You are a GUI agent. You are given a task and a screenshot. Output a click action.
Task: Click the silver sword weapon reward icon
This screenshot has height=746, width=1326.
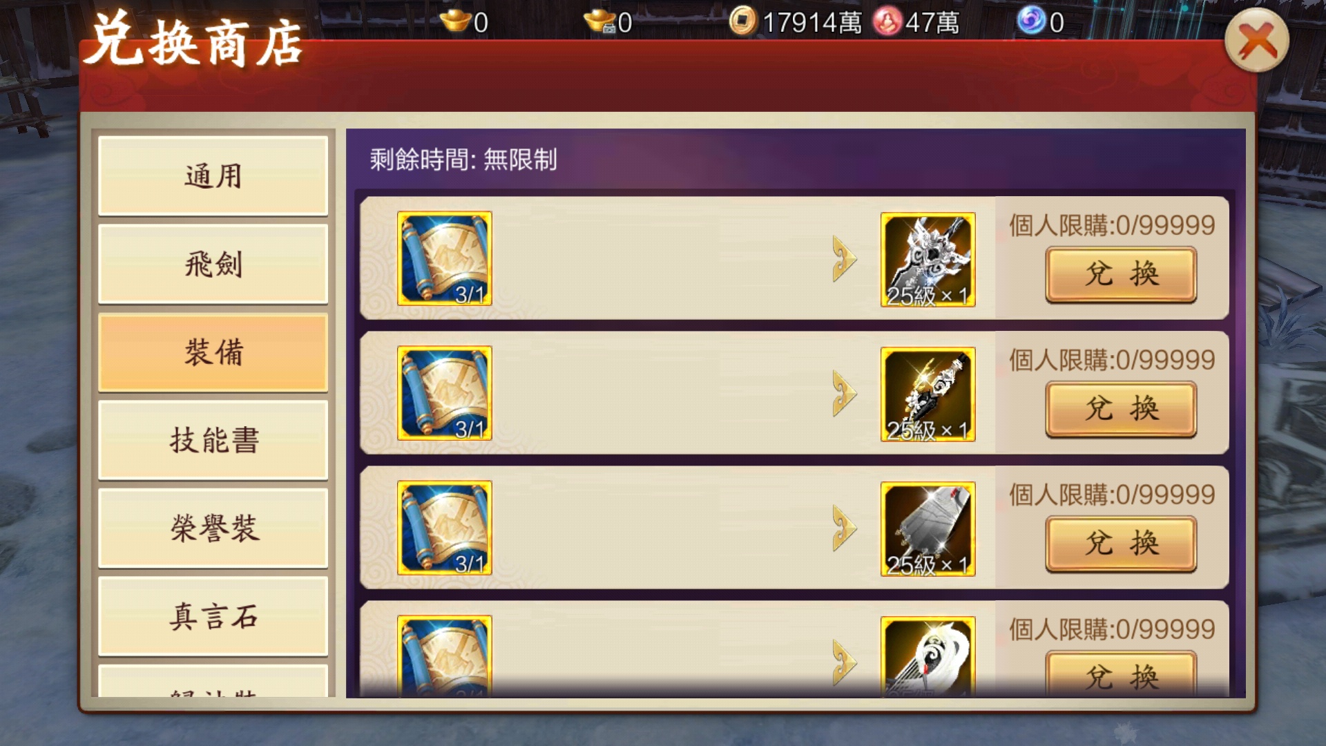(928, 260)
